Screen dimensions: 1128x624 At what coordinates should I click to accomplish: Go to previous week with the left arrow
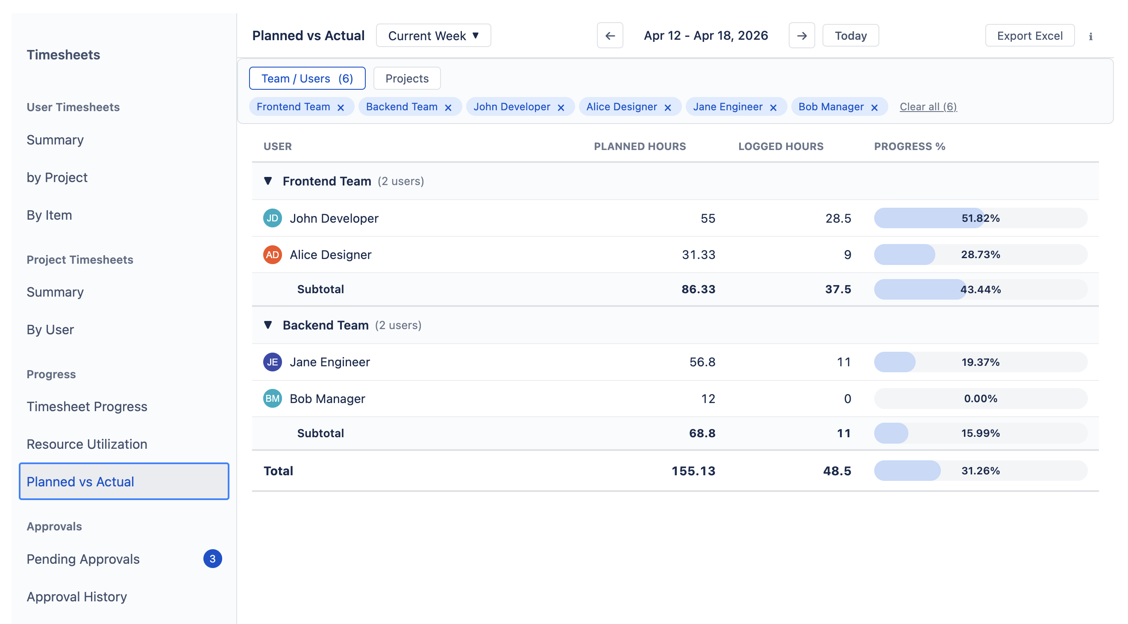pyautogui.click(x=610, y=35)
